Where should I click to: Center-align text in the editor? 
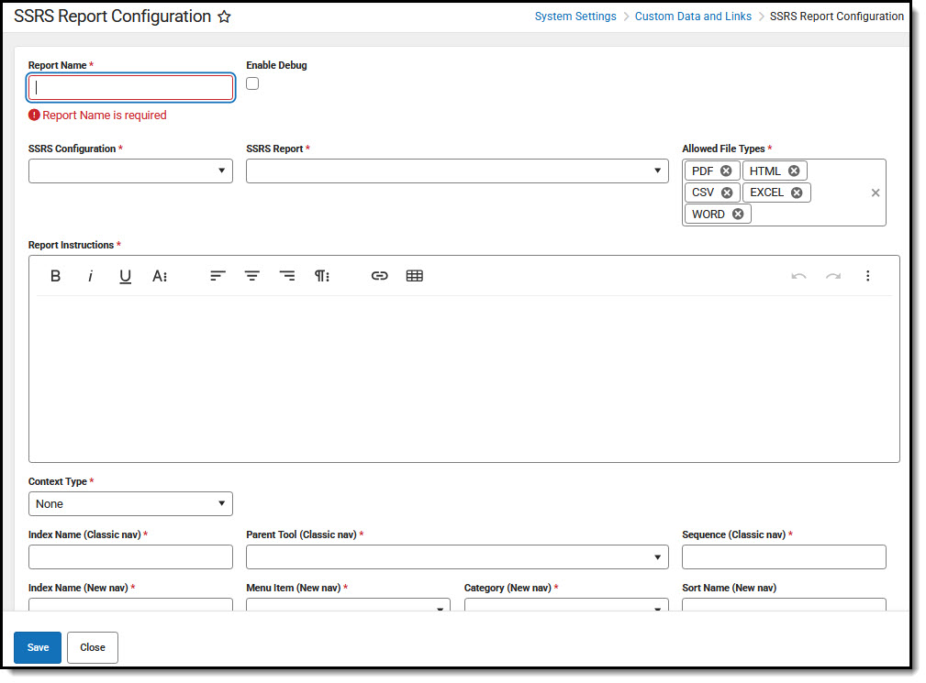[252, 275]
